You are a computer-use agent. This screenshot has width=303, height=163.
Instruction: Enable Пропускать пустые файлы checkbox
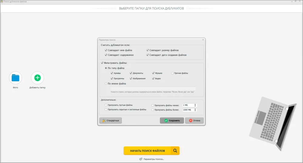[106, 105]
